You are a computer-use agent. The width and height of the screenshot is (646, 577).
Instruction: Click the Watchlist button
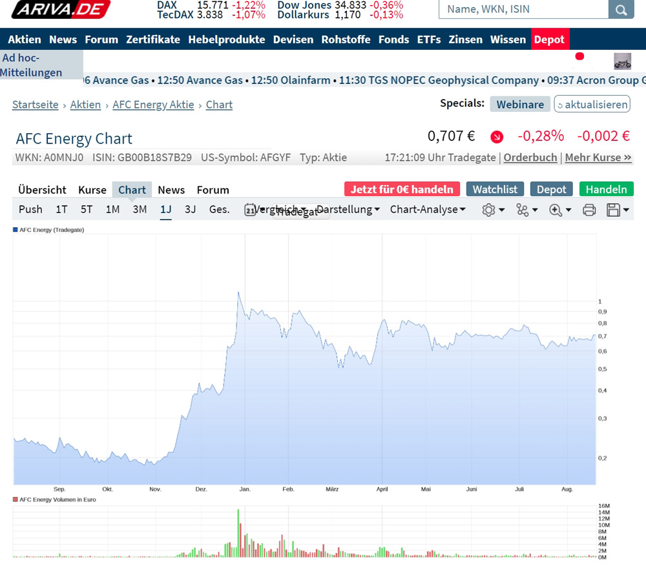(x=495, y=190)
